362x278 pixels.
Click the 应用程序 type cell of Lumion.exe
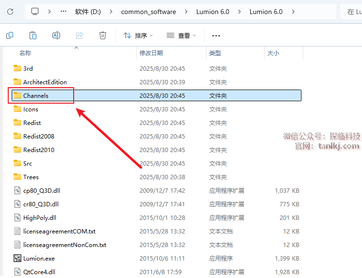221,259
